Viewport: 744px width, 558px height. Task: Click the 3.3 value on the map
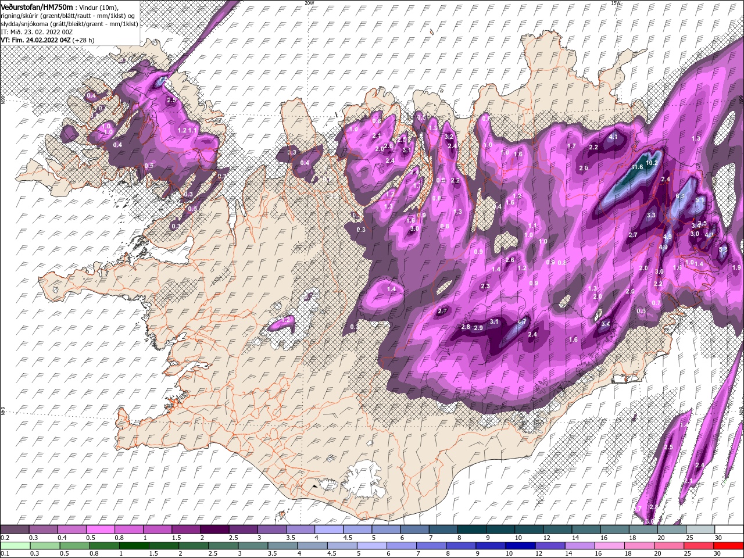pyautogui.click(x=651, y=215)
